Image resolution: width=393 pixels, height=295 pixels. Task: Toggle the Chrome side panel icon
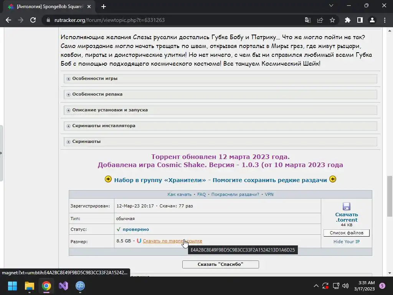tap(360, 20)
